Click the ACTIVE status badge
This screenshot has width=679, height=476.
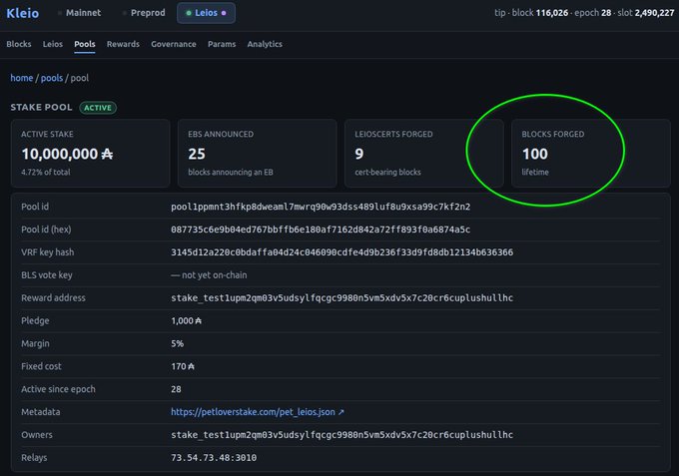(98, 108)
